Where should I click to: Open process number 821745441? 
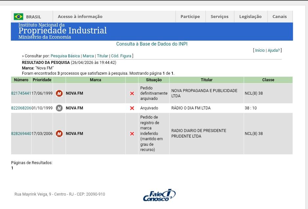pyautogui.click(x=21, y=93)
